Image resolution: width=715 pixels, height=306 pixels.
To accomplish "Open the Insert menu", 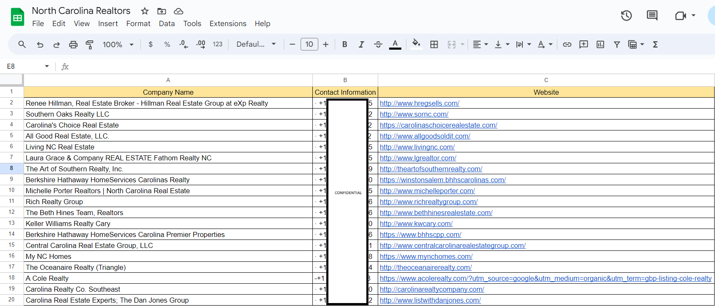I will point(108,24).
